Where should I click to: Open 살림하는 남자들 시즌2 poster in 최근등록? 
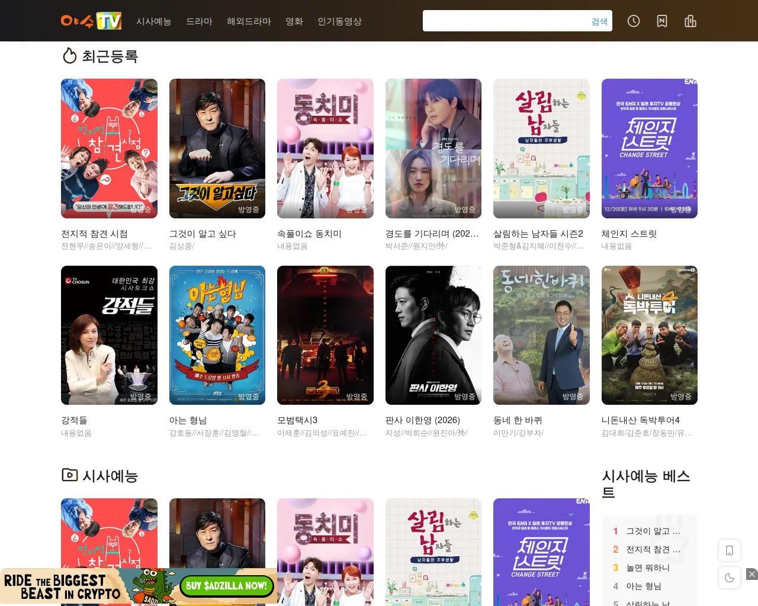(541, 149)
